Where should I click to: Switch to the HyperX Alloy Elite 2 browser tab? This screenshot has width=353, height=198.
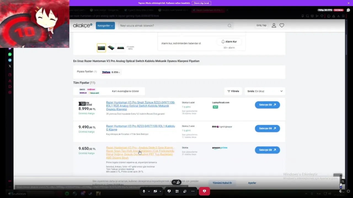click(x=139, y=10)
